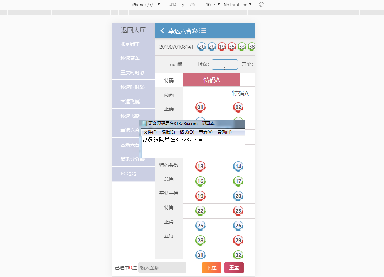
Task: Select lottery ball number 02
Action: tap(238, 107)
